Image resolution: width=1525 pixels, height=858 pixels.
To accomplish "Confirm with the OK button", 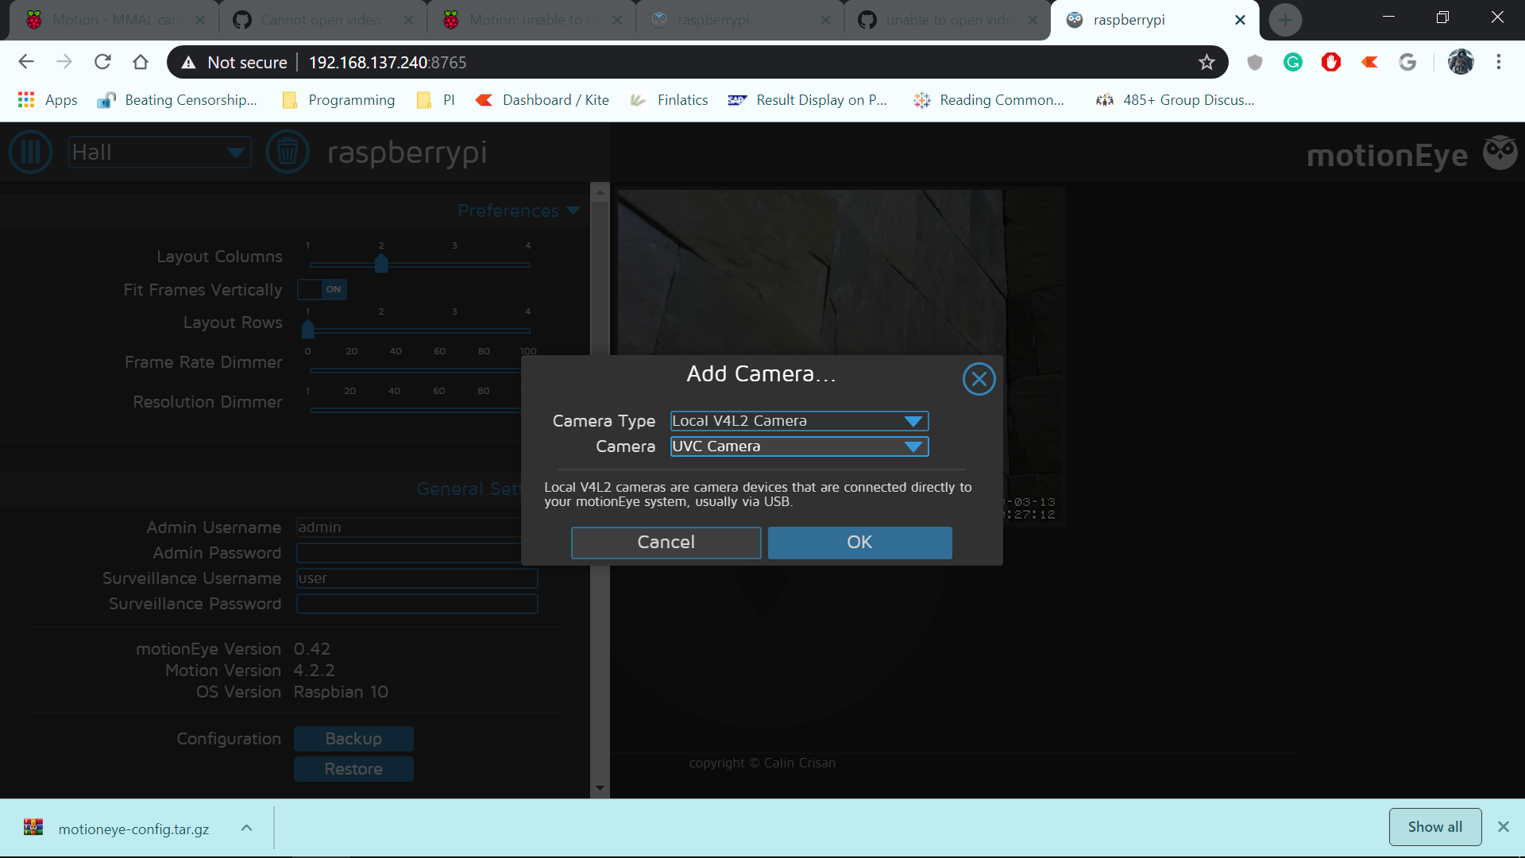I will point(859,542).
